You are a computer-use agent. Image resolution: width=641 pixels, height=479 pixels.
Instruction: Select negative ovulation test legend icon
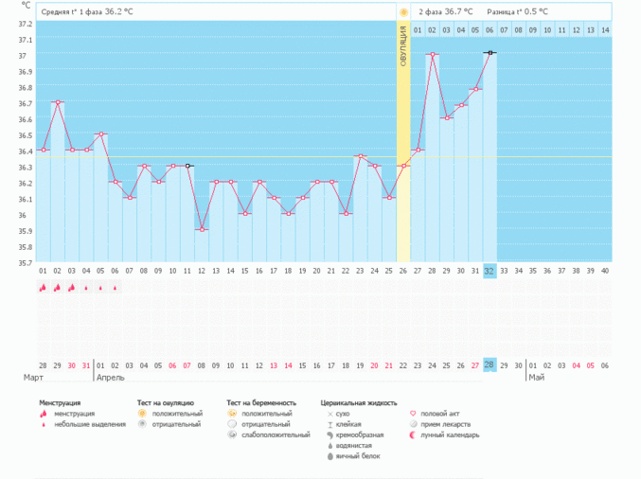pos(142,424)
